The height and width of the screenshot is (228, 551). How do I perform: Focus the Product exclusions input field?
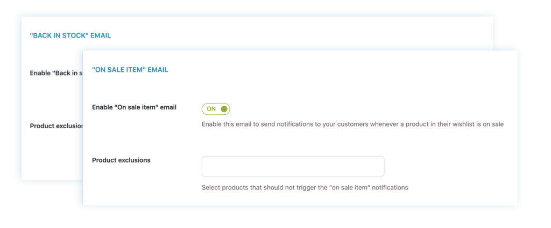[293, 166]
